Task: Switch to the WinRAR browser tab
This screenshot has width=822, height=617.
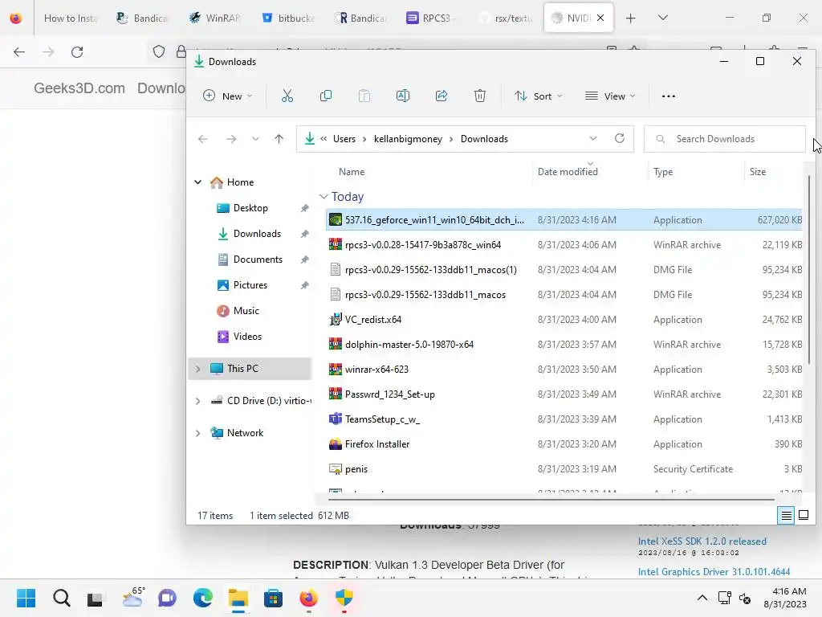Action: pos(215,18)
